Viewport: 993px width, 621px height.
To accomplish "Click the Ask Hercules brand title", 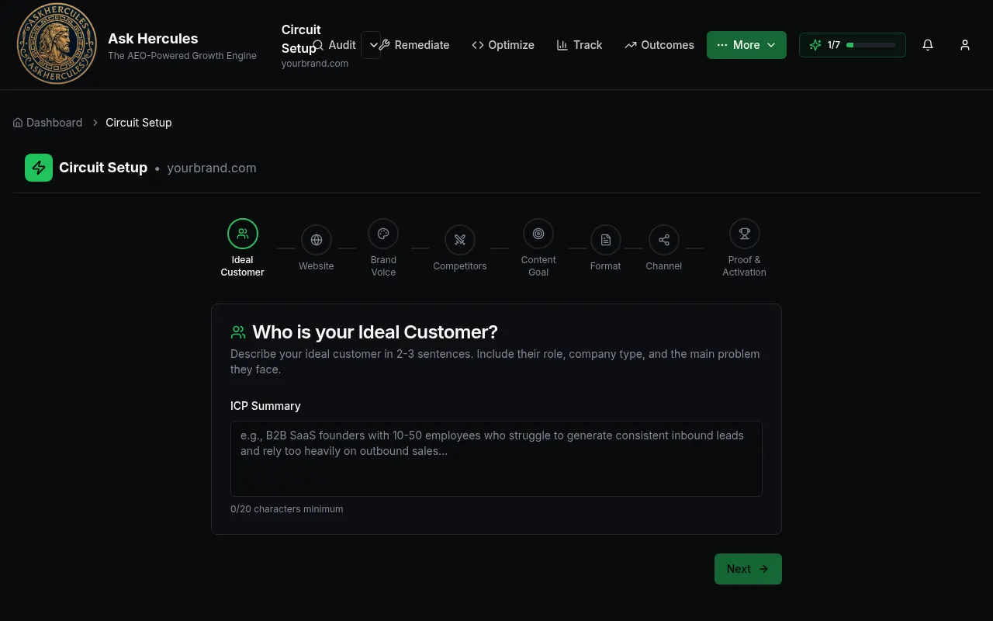I will tap(153, 38).
